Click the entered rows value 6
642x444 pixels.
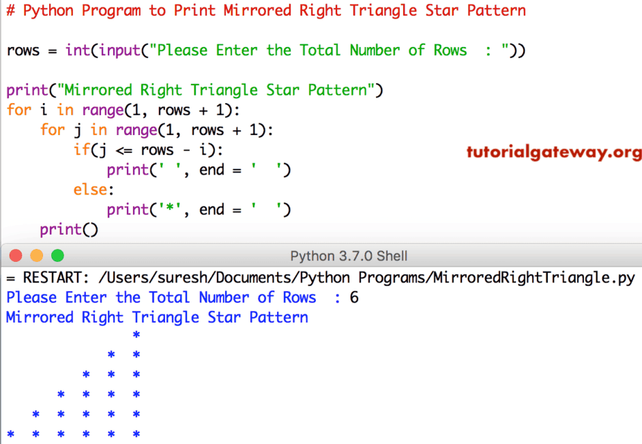click(x=355, y=297)
